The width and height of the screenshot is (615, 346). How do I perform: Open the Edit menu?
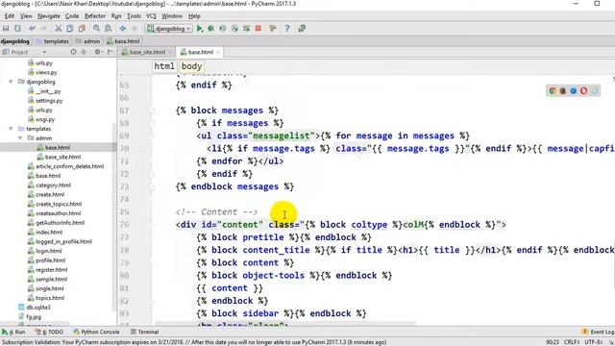click(x=10, y=16)
